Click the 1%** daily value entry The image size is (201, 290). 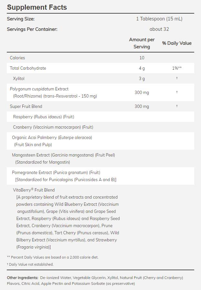(177, 68)
